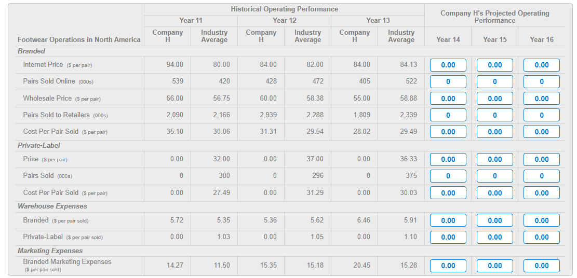
Task: Select Year 15 Branded Cost Per Pair Sold field
Action: [494, 132]
